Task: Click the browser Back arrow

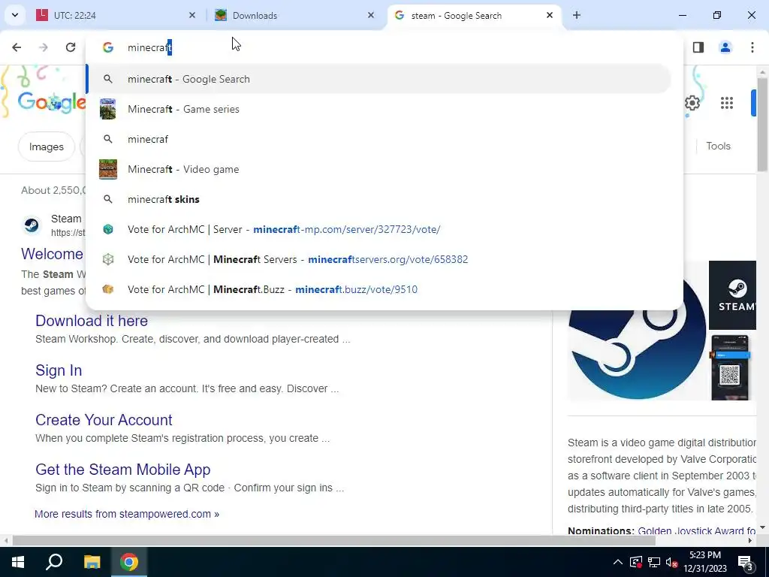Action: (x=17, y=47)
